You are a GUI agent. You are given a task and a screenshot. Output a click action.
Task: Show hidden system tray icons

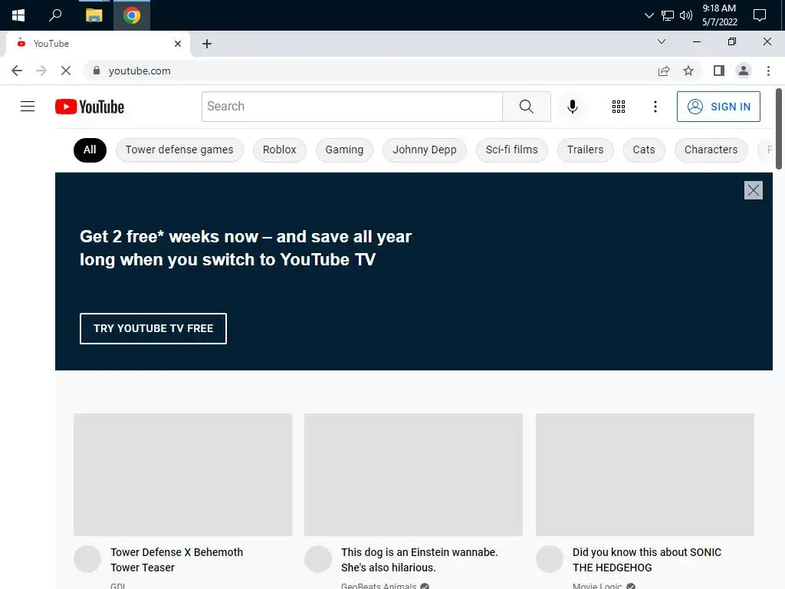(x=649, y=15)
